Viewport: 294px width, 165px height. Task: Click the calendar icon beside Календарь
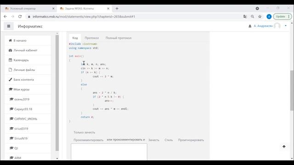[10, 60]
